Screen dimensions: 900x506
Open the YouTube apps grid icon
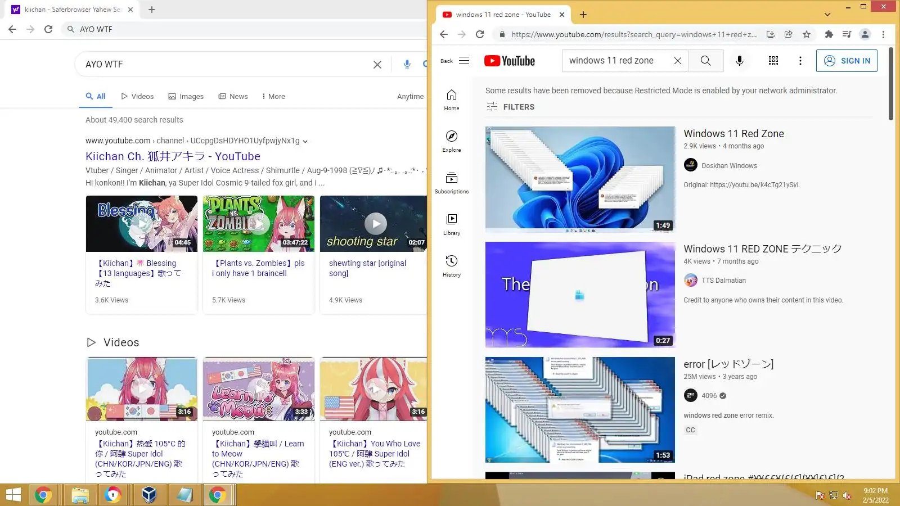tap(773, 61)
